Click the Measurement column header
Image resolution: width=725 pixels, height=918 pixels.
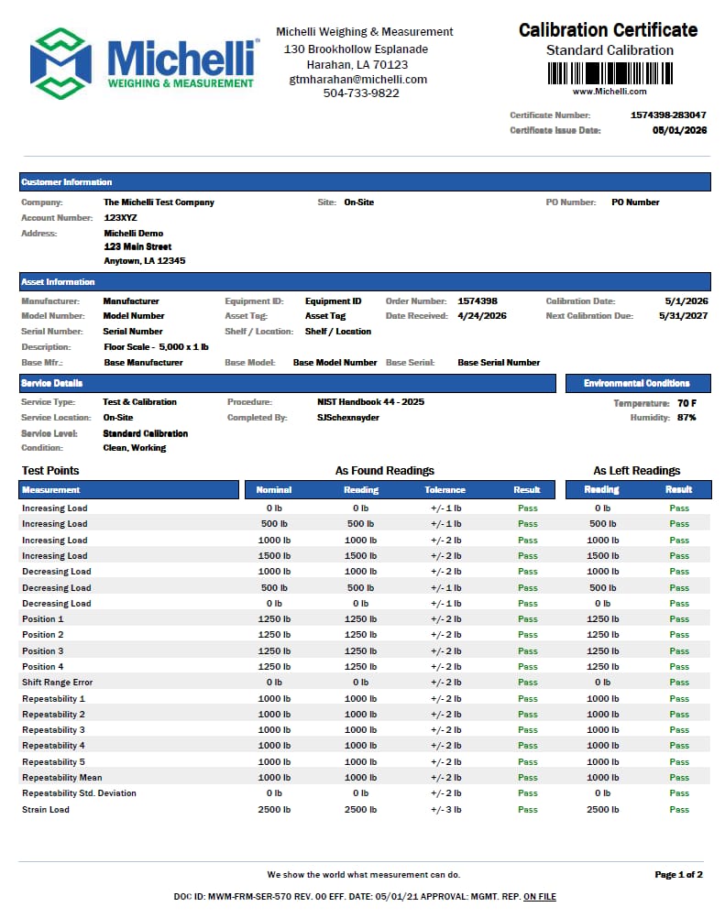pos(129,490)
